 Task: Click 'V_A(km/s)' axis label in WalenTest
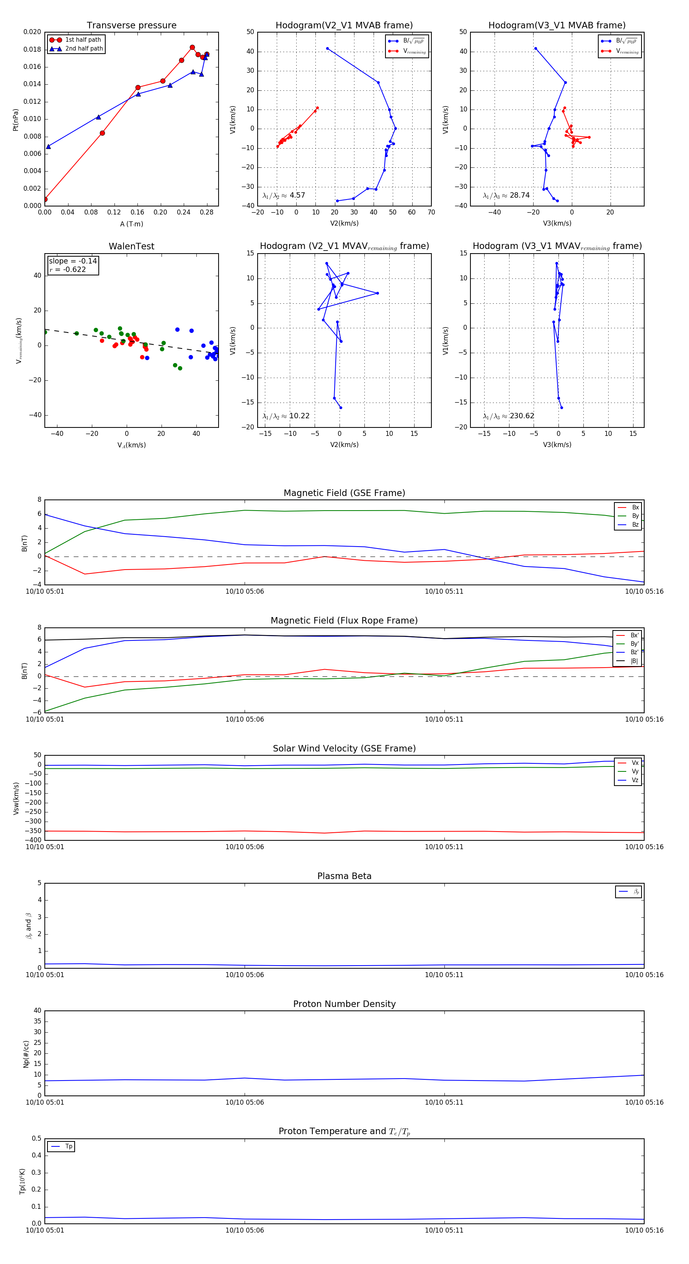(131, 445)
